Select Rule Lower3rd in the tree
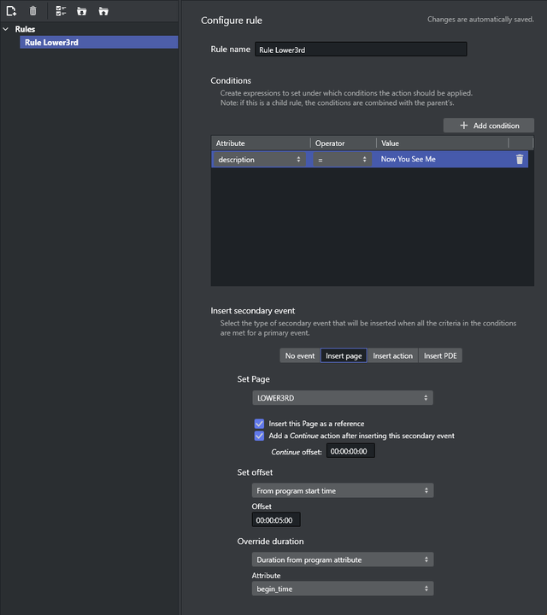547x615 pixels. coord(51,42)
